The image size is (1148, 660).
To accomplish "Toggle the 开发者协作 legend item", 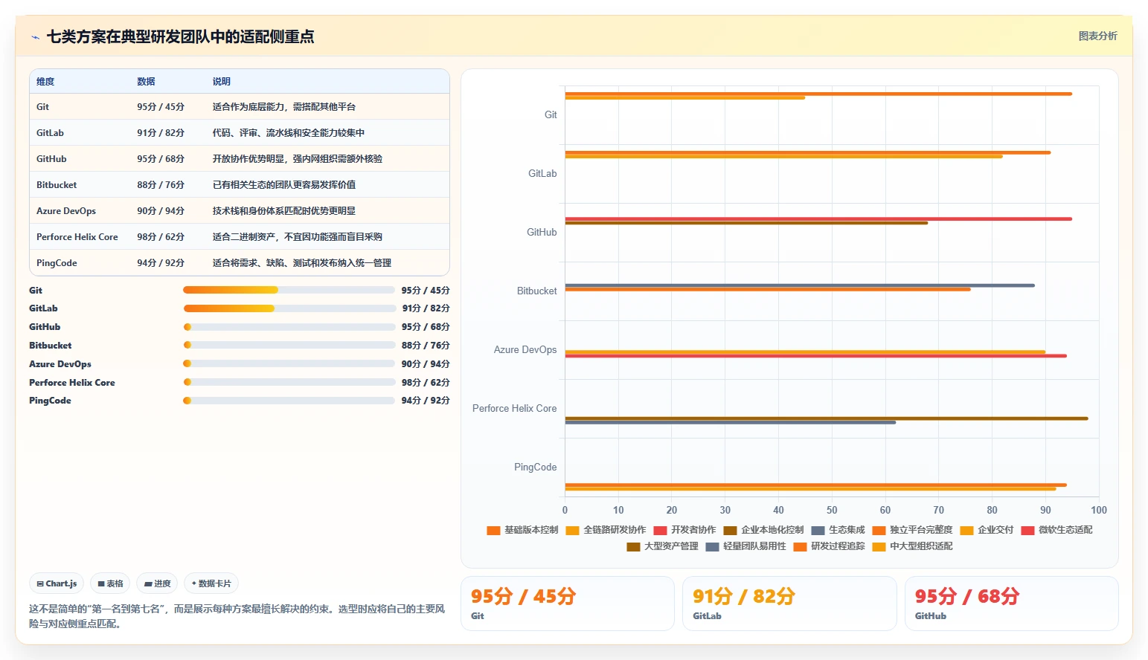I will click(x=684, y=530).
